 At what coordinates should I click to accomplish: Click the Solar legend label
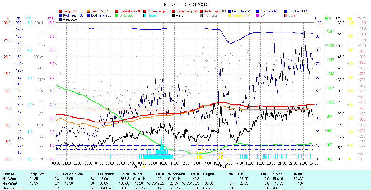click(292, 15)
